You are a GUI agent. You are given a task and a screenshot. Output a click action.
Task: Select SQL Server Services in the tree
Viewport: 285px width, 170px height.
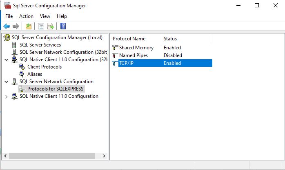40,45
